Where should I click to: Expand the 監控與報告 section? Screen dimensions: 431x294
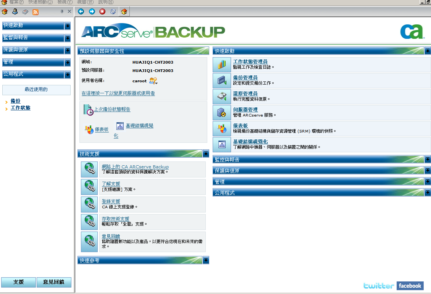tap(428, 159)
